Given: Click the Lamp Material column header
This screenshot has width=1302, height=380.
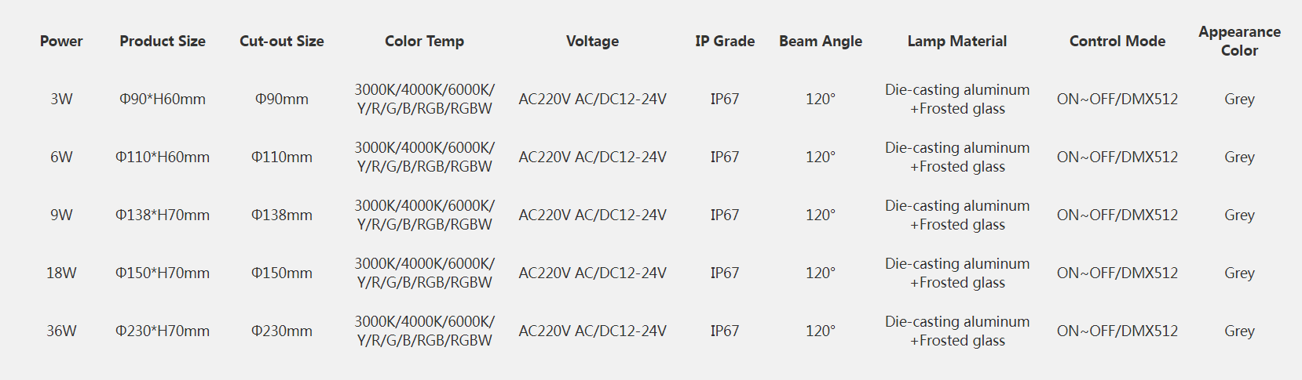Looking at the screenshot, I should point(957,42).
